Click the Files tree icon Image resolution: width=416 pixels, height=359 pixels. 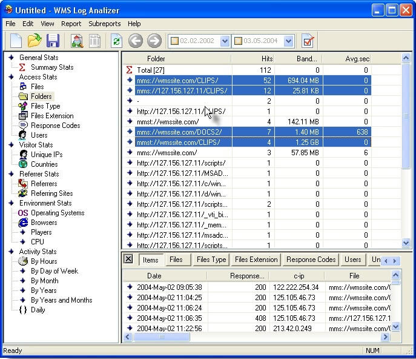tap(23, 86)
